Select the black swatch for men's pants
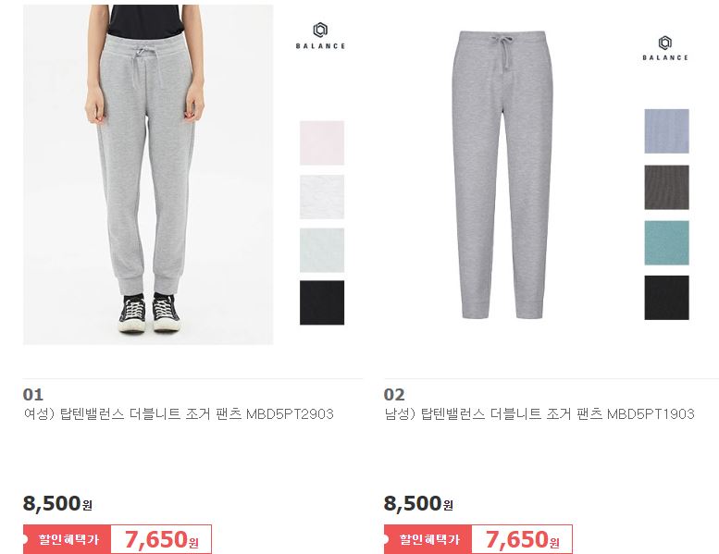Screen dimensions: 719x554 coord(667,298)
